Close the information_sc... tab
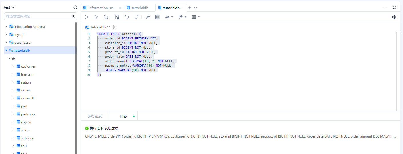This screenshot has width=403, height=154. coord(120,8)
